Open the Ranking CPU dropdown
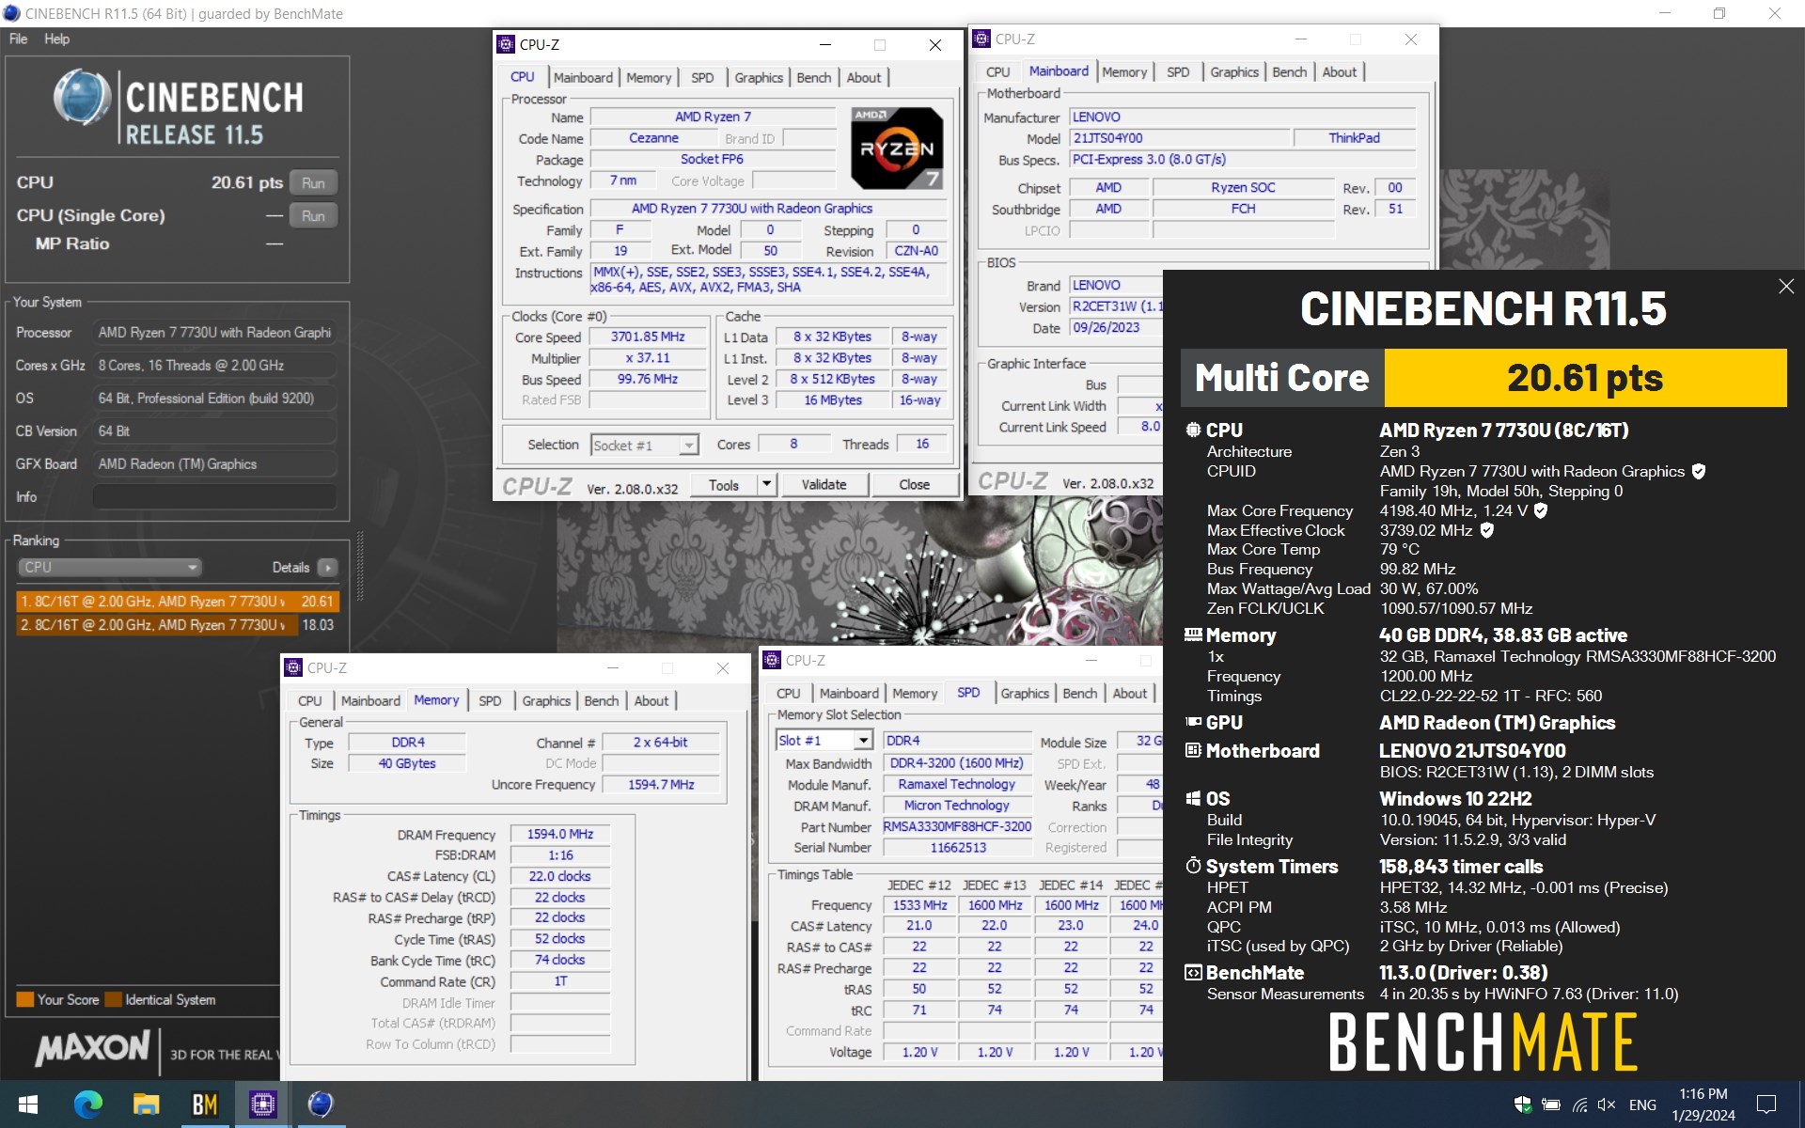This screenshot has height=1128, width=1805. 110,568
